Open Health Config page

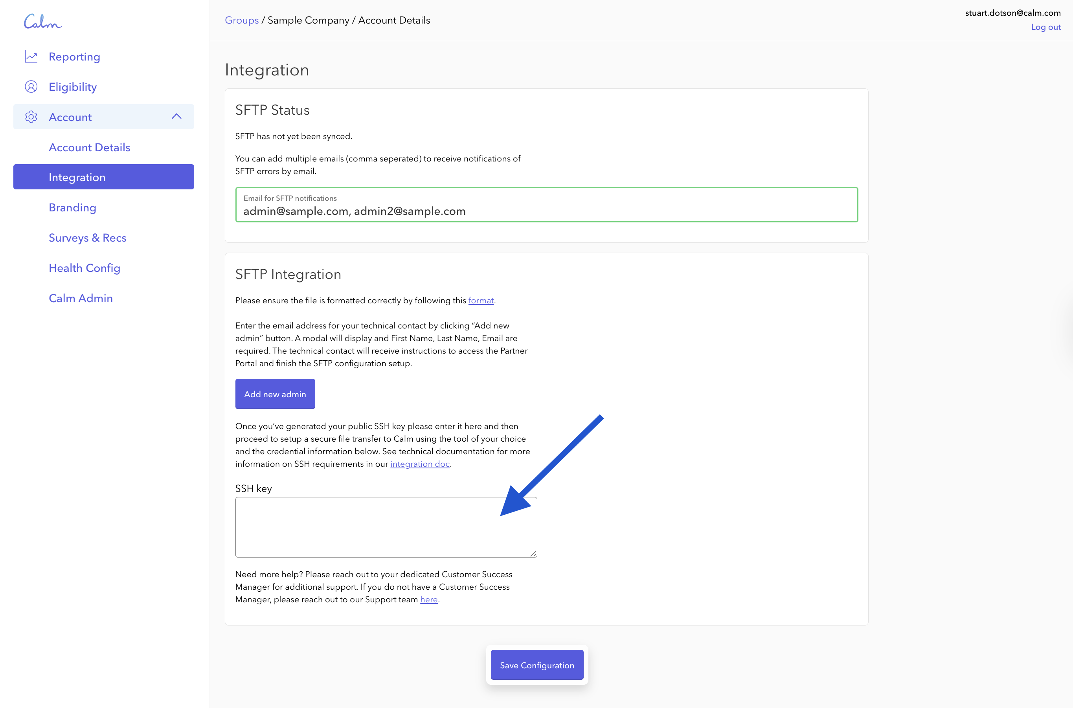85,268
